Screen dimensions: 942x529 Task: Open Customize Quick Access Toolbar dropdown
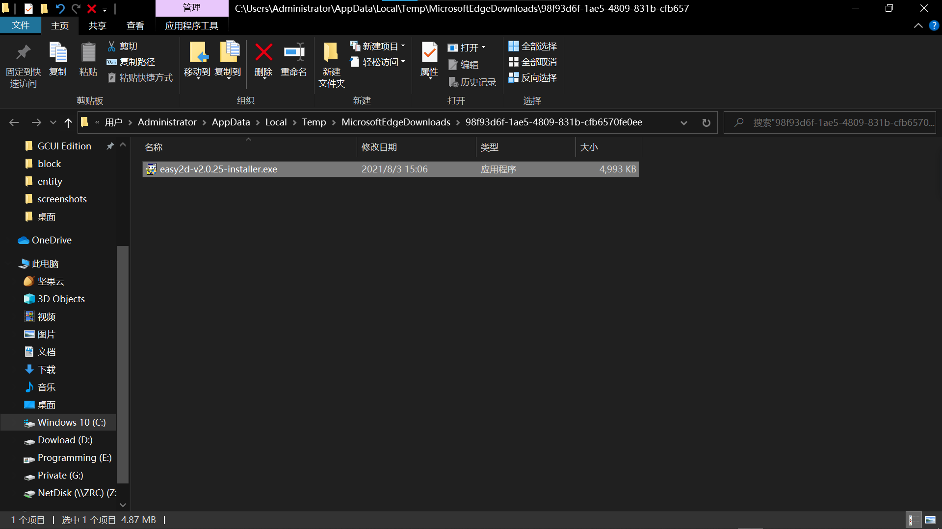point(105,9)
